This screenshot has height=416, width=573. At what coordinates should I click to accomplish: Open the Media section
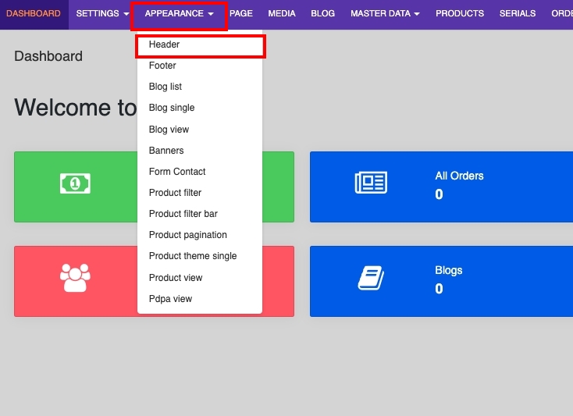tap(282, 13)
